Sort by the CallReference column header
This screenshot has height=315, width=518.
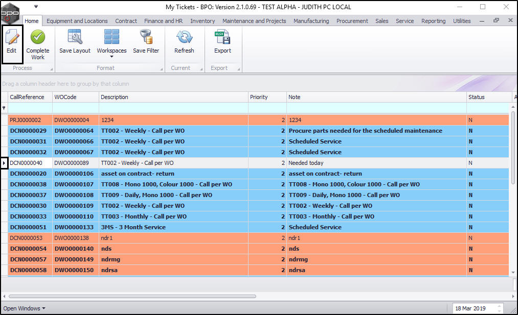[27, 97]
